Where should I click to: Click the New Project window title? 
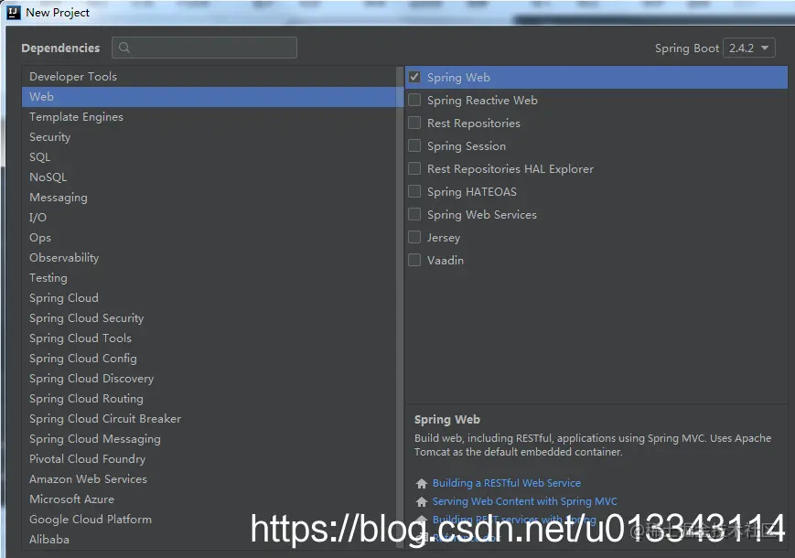[x=58, y=13]
